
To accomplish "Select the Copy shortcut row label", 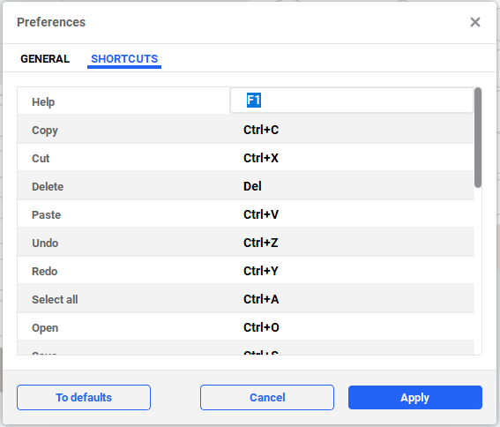I will 45,131.
